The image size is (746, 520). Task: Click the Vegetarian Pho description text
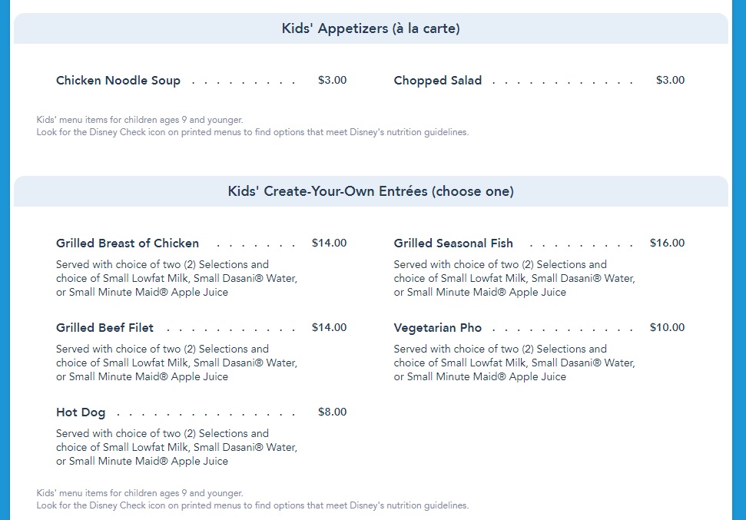[515, 363]
